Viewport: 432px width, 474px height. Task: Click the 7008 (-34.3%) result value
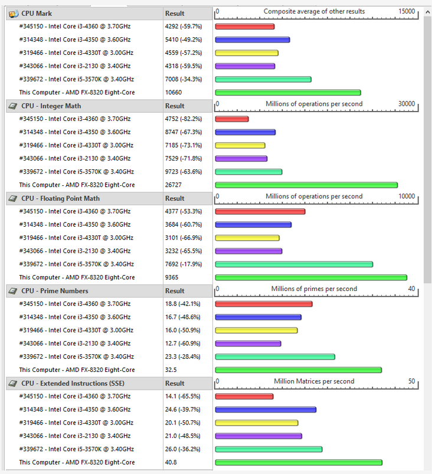184,80
